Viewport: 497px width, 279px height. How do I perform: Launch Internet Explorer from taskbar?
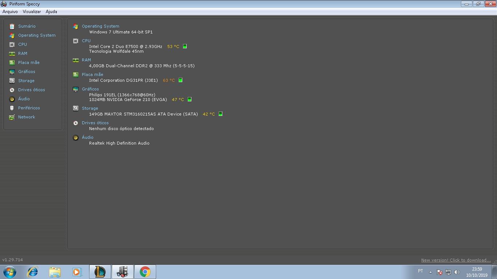[x=33, y=272]
